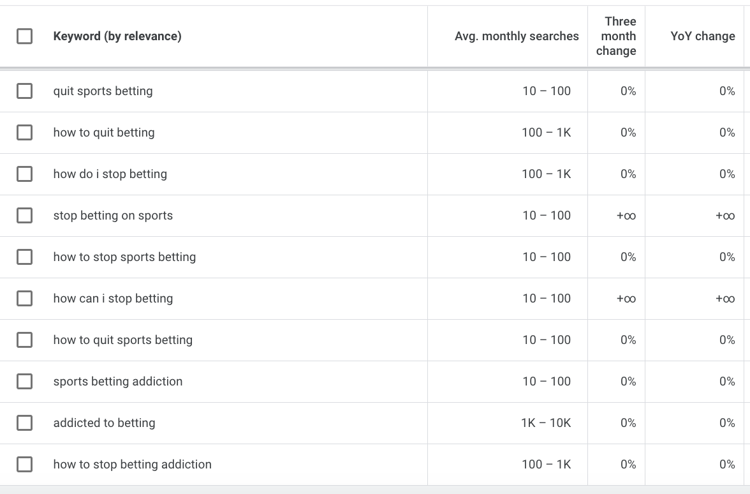Screen dimensions: 750x494
Task: Click the 'quit sports betting' keyword text
Action: pos(103,91)
